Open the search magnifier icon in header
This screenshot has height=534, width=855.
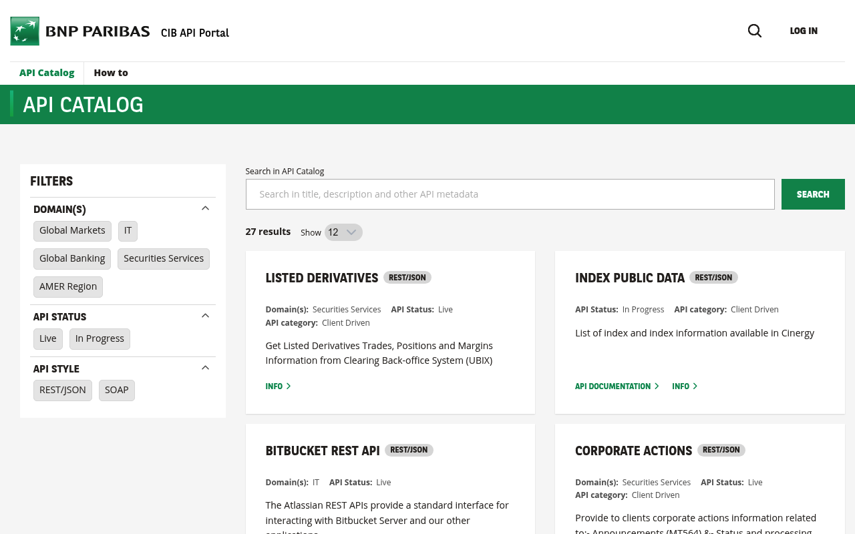pos(755,31)
